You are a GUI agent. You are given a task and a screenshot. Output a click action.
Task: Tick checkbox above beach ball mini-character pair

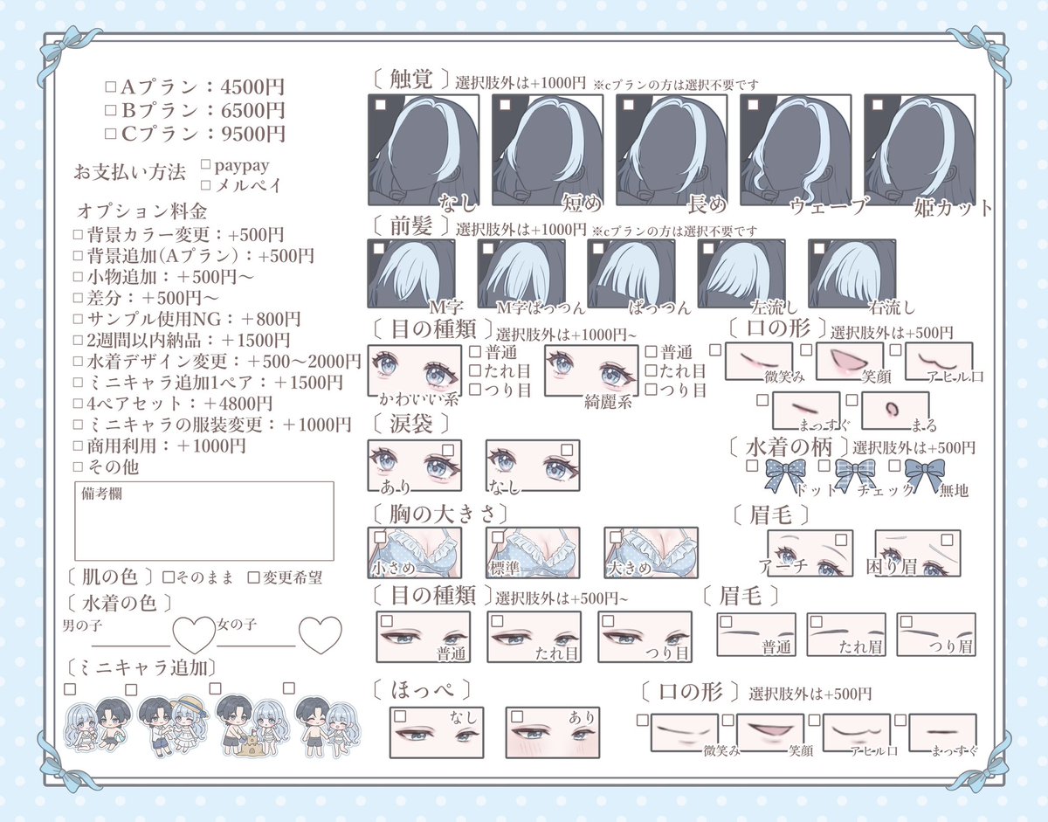point(72,688)
